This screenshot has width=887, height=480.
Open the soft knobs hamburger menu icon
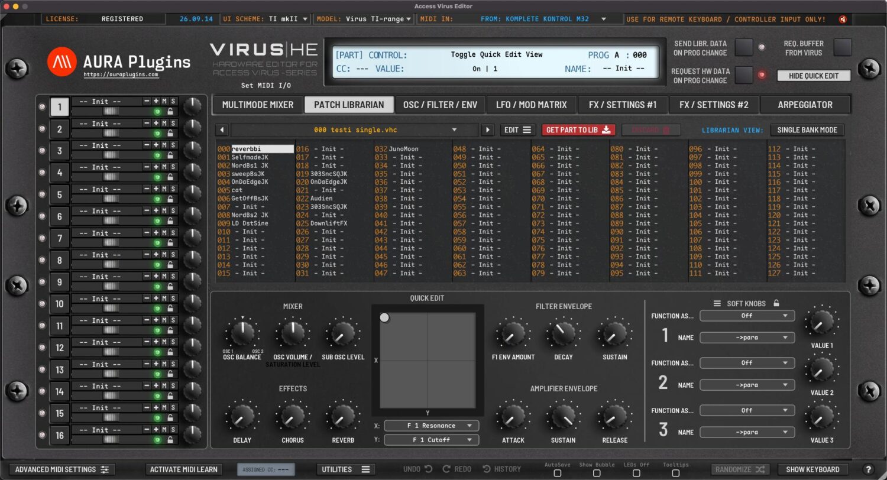[717, 303]
